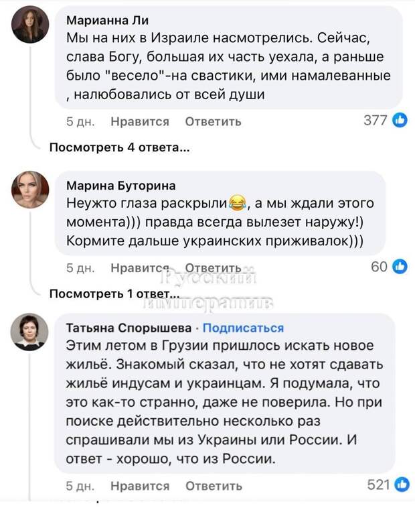Expand 'Посмотреть 1 ответ' replies
Image resolution: width=415 pixels, height=512 pixels.
coord(115,294)
